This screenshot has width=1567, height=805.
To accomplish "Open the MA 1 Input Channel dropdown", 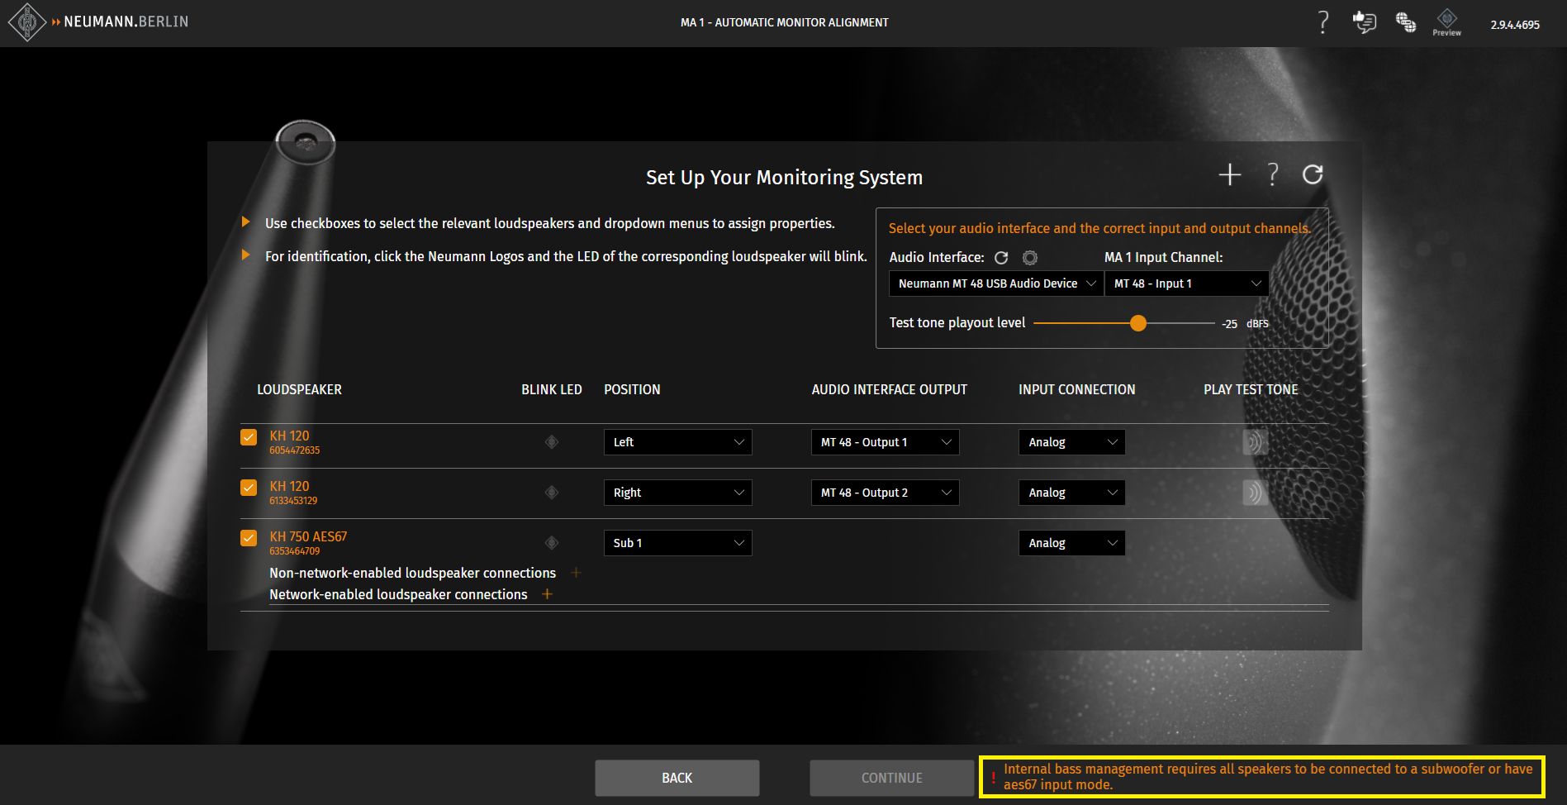I will tap(1185, 283).
